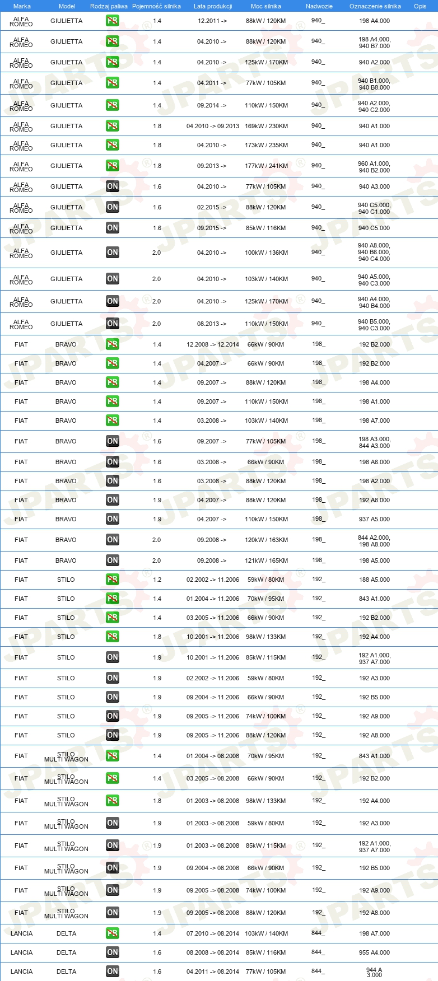Screen dimensions: 438x981
Task: Click diesel ON icon in Giulietta 08.2013 row
Action: point(112,324)
